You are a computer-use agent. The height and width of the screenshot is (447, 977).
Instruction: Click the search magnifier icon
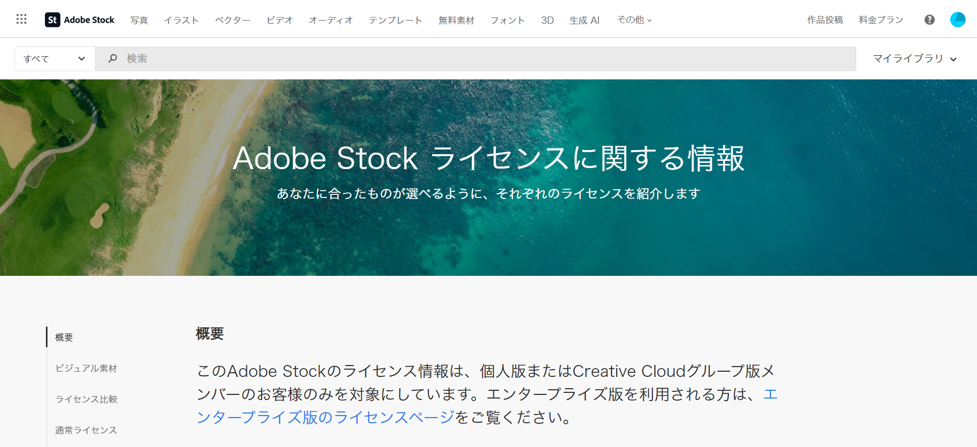coord(113,58)
